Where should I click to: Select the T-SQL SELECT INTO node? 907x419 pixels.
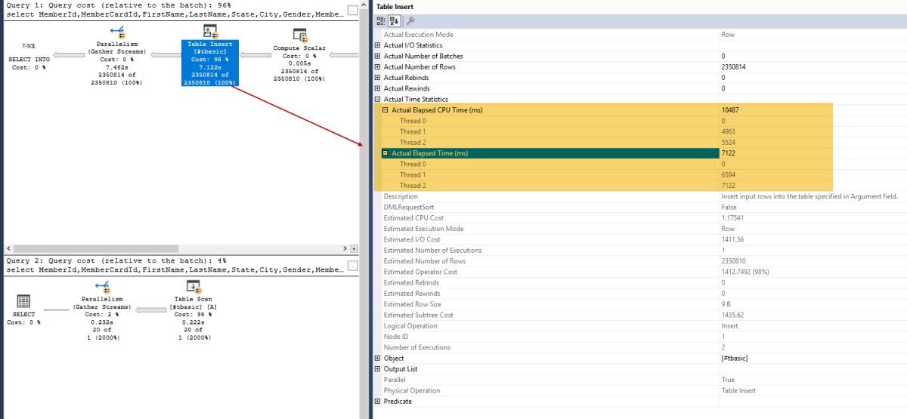pos(28,56)
